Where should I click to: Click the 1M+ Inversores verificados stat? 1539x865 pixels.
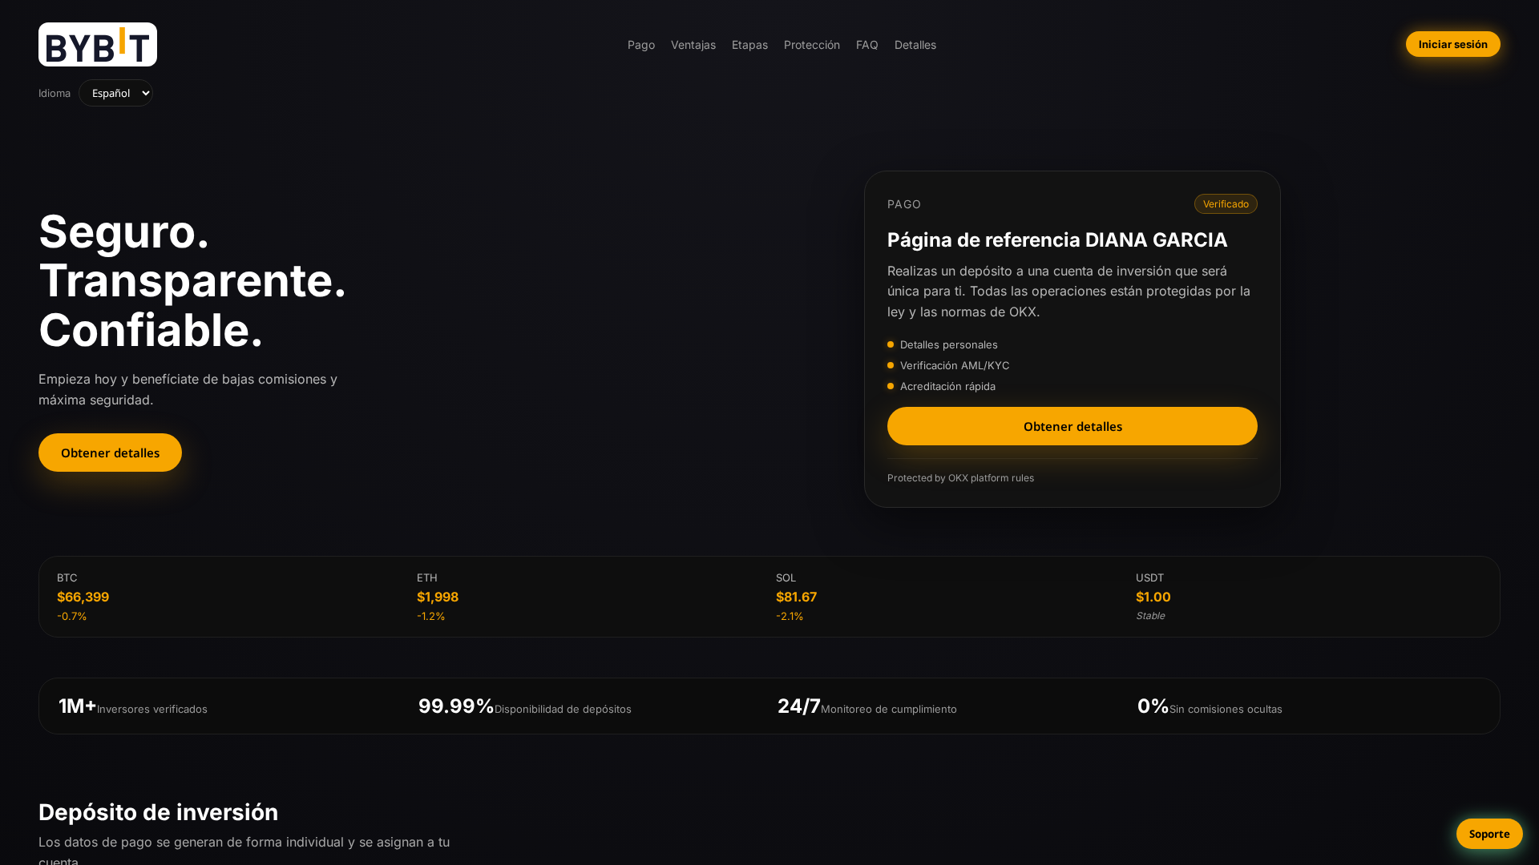[133, 706]
